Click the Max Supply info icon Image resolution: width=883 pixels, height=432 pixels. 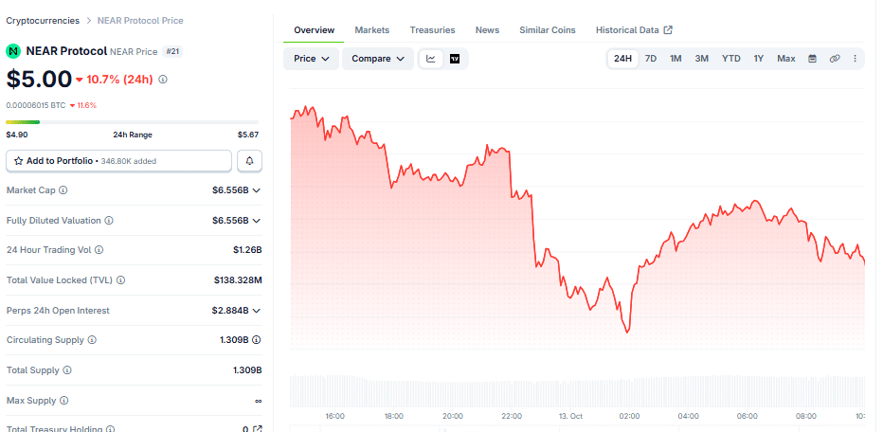coord(63,401)
